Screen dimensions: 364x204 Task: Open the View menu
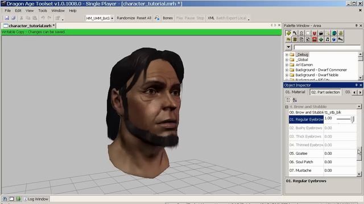point(30,11)
